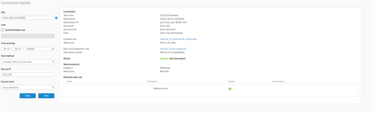
Task: Click the Connection details heading
Action: 16,3
